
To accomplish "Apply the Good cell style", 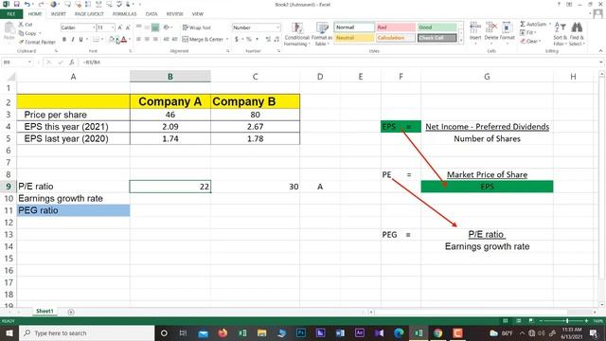I will point(437,27).
